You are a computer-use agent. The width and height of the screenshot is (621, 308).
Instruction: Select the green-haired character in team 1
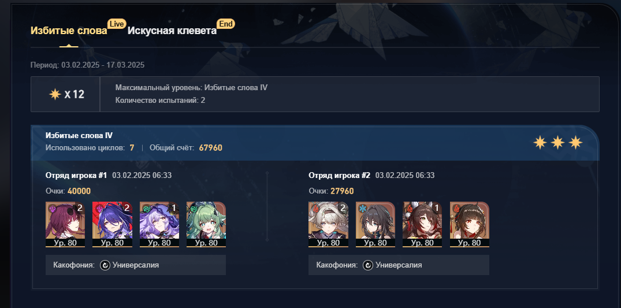(206, 224)
